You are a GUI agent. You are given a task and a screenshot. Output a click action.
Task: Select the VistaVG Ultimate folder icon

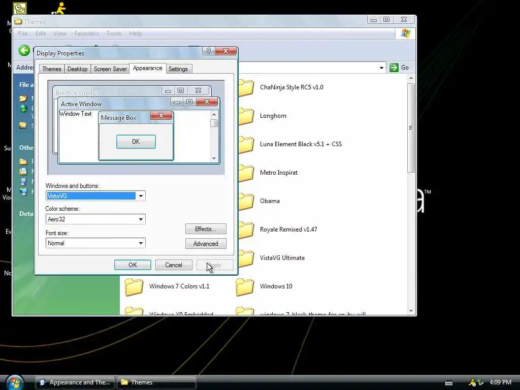click(x=246, y=258)
